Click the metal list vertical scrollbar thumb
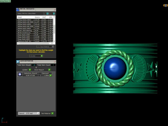The height and width of the screenshot is (126, 168). 54,29
